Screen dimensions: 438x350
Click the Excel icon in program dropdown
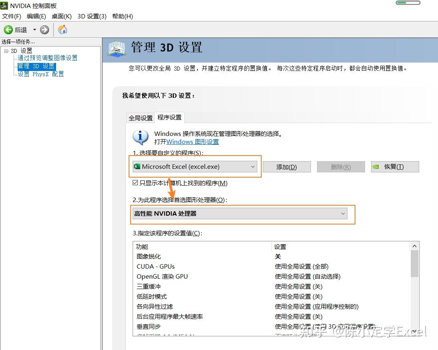coord(137,167)
